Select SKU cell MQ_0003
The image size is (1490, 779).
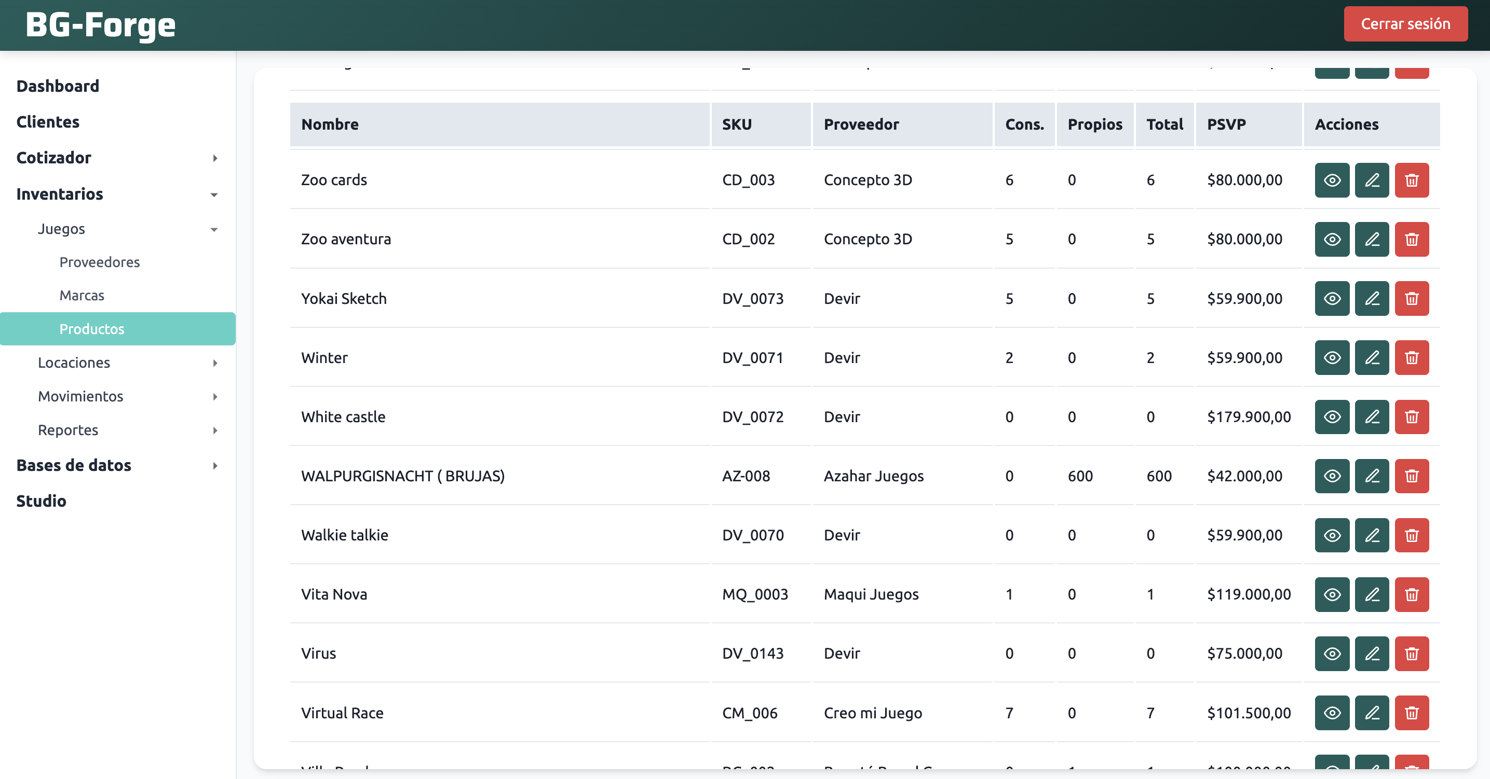(755, 595)
